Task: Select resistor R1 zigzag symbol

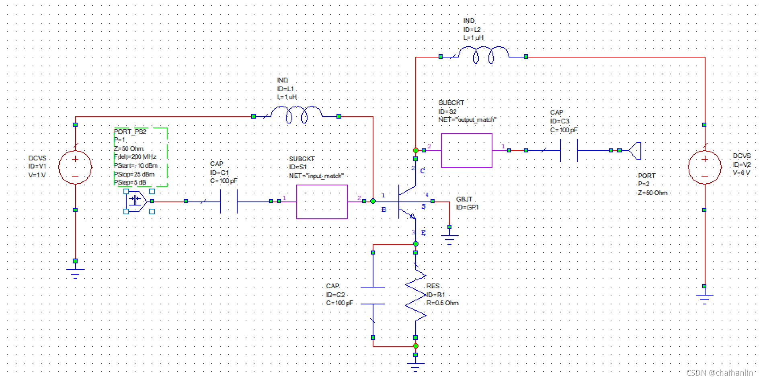Action: point(415,296)
